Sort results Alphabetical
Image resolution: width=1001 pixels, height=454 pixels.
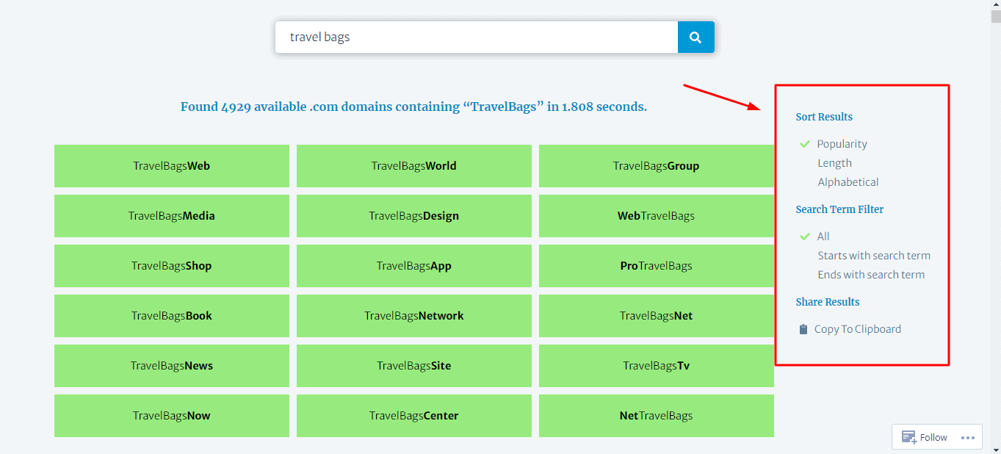[848, 182]
